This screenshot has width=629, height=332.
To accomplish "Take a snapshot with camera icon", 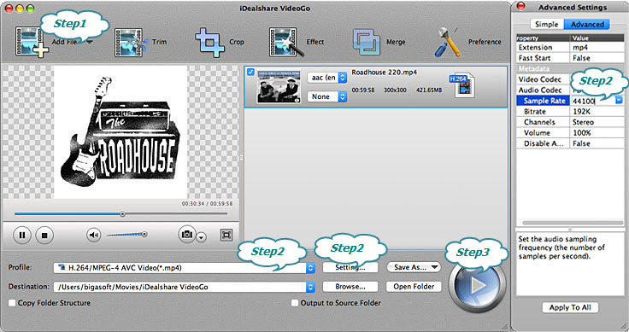I will pyautogui.click(x=187, y=235).
